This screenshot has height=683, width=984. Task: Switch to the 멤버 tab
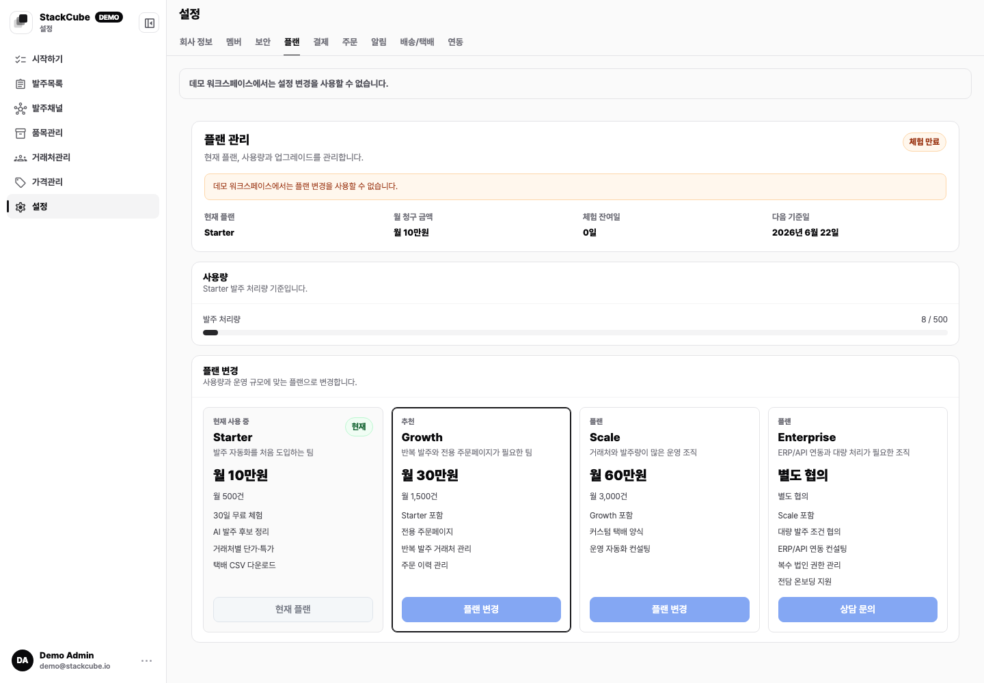point(234,42)
